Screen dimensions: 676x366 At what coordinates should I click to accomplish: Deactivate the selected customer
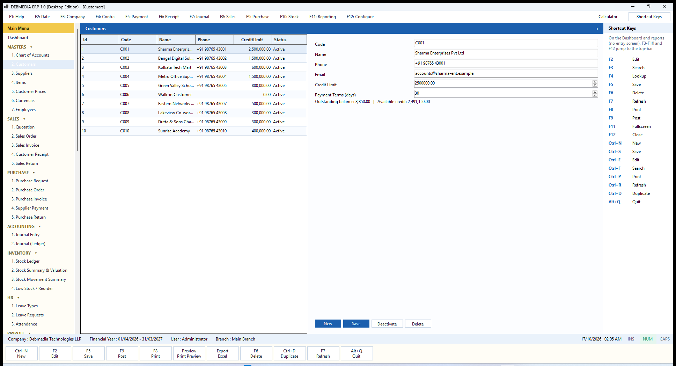click(387, 324)
